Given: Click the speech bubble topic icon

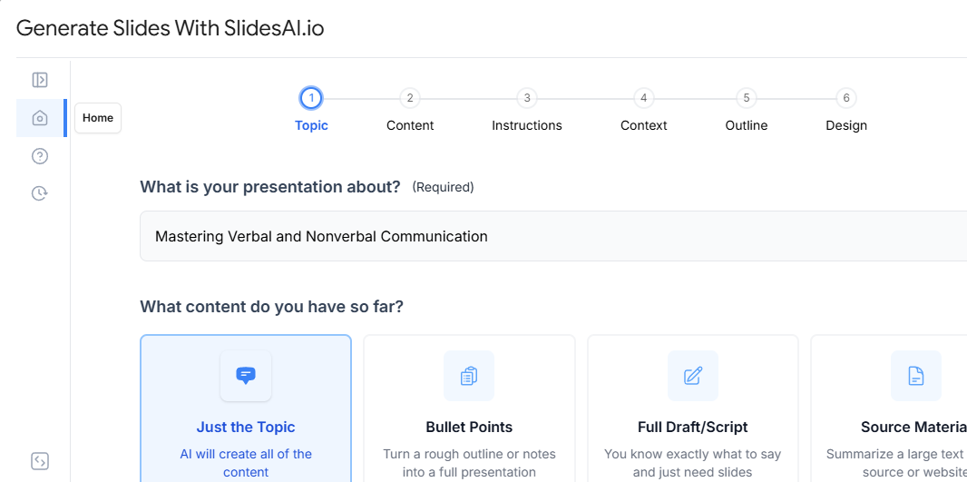Looking at the screenshot, I should [x=246, y=376].
